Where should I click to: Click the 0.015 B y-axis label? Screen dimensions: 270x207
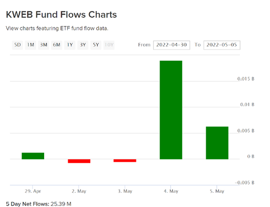246,79
